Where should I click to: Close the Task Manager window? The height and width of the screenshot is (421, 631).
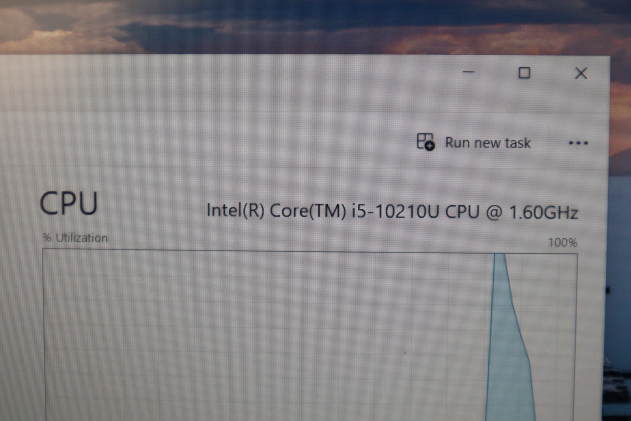(581, 73)
